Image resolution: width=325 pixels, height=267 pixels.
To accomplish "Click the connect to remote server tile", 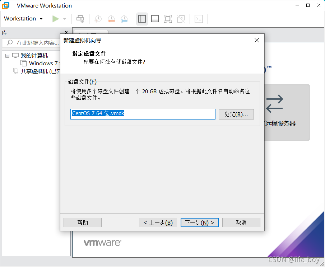I will coord(287,112).
